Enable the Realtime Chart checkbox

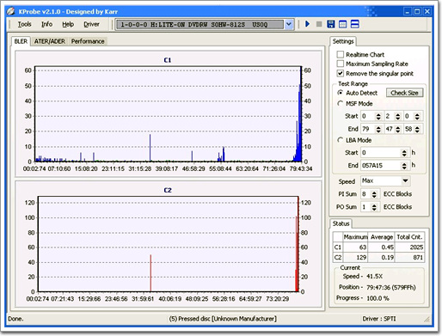click(x=341, y=54)
